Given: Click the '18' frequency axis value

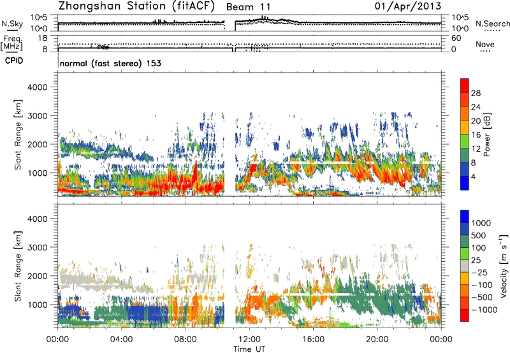Looking at the screenshot, I should (43, 38).
